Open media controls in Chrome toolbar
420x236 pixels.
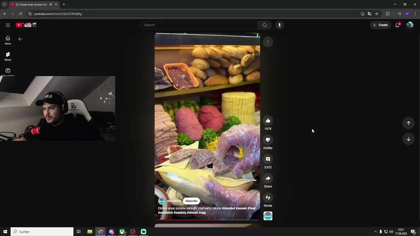tap(399, 14)
